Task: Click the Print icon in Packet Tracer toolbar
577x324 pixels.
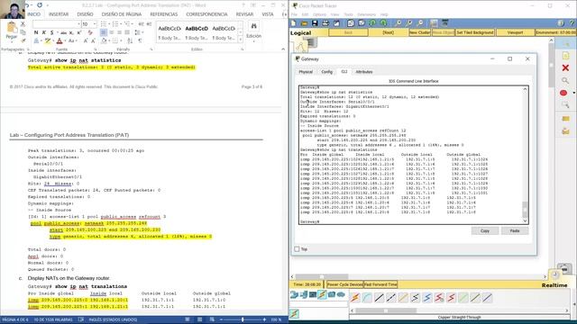Action: pos(325,23)
